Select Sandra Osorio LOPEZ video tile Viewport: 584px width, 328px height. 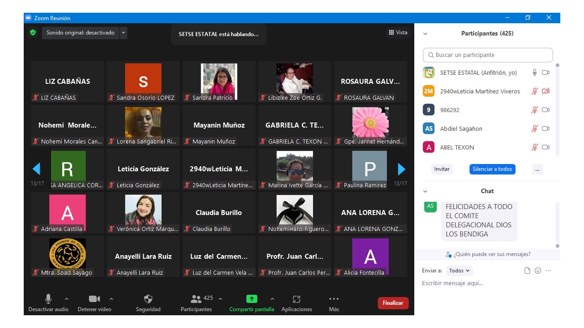point(143,82)
